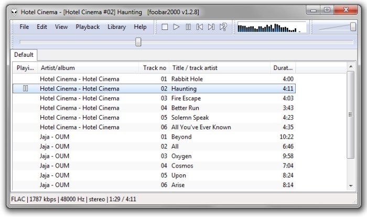
Task: Sort by the Playing column header
Action: click(25, 68)
